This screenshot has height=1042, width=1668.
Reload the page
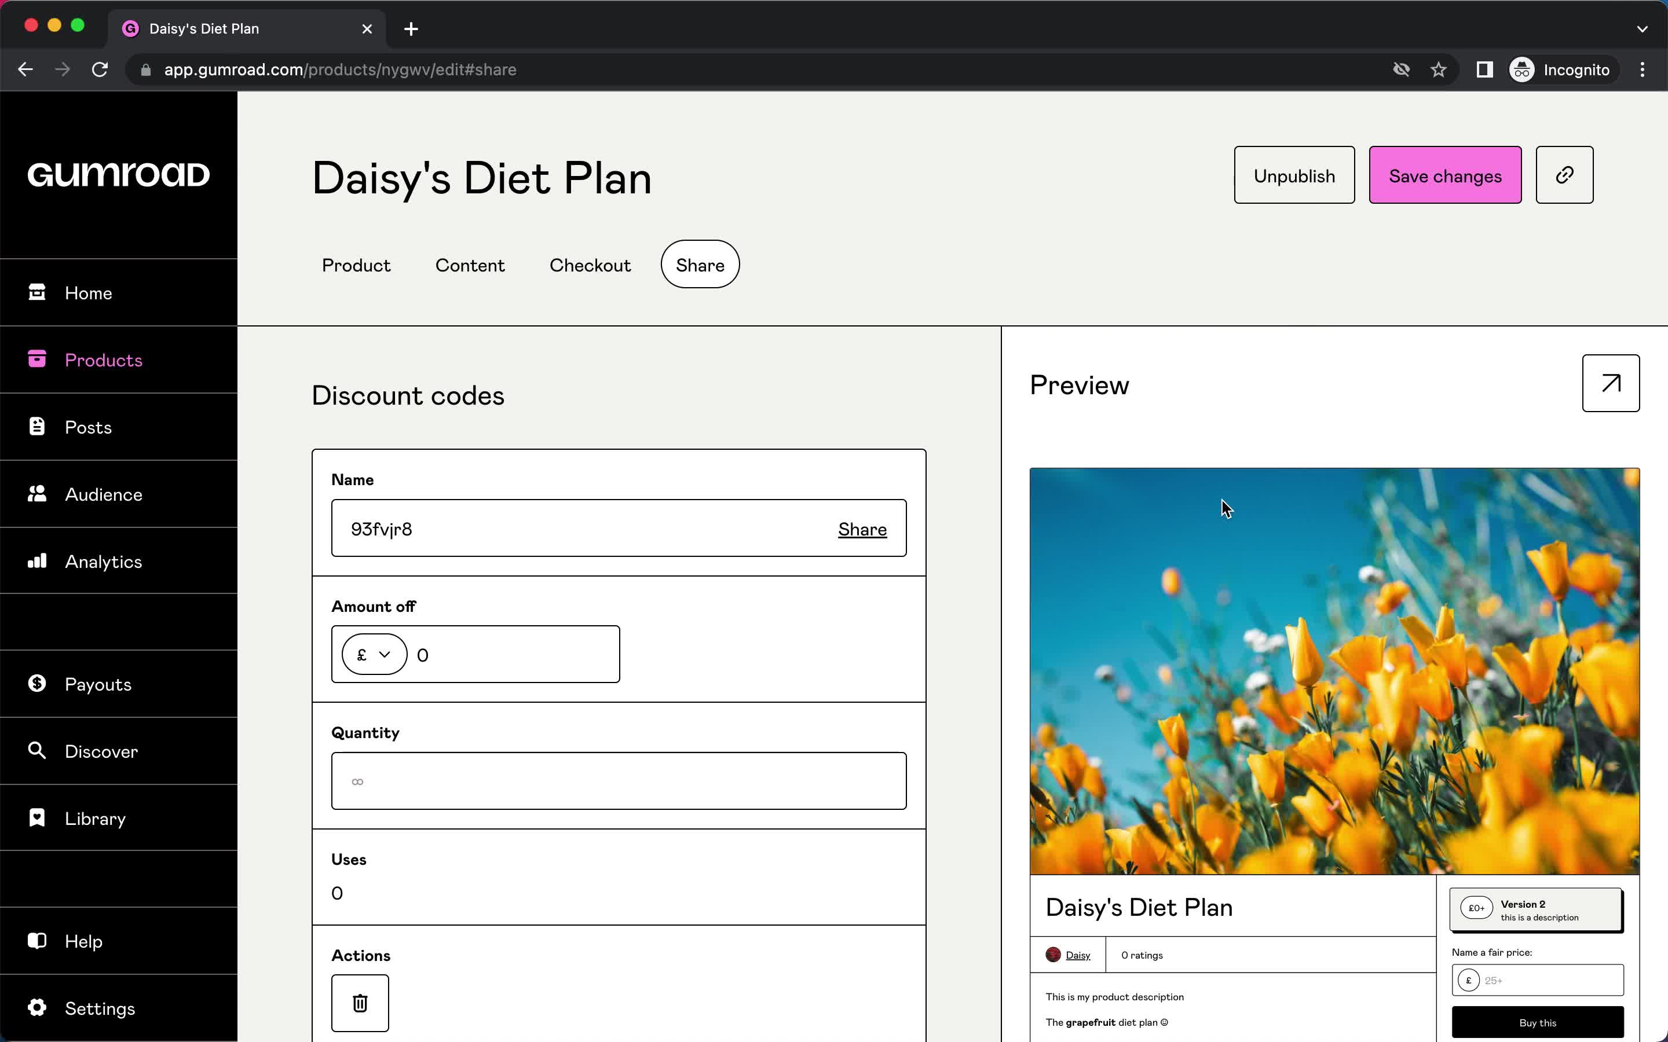(x=100, y=69)
